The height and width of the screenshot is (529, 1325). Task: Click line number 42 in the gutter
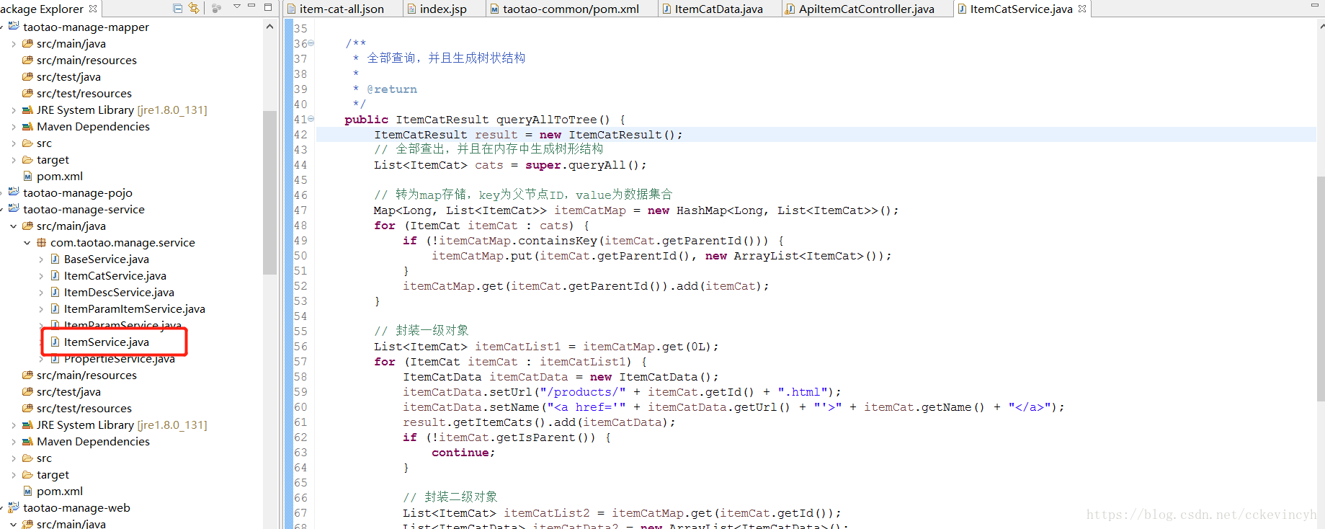300,135
